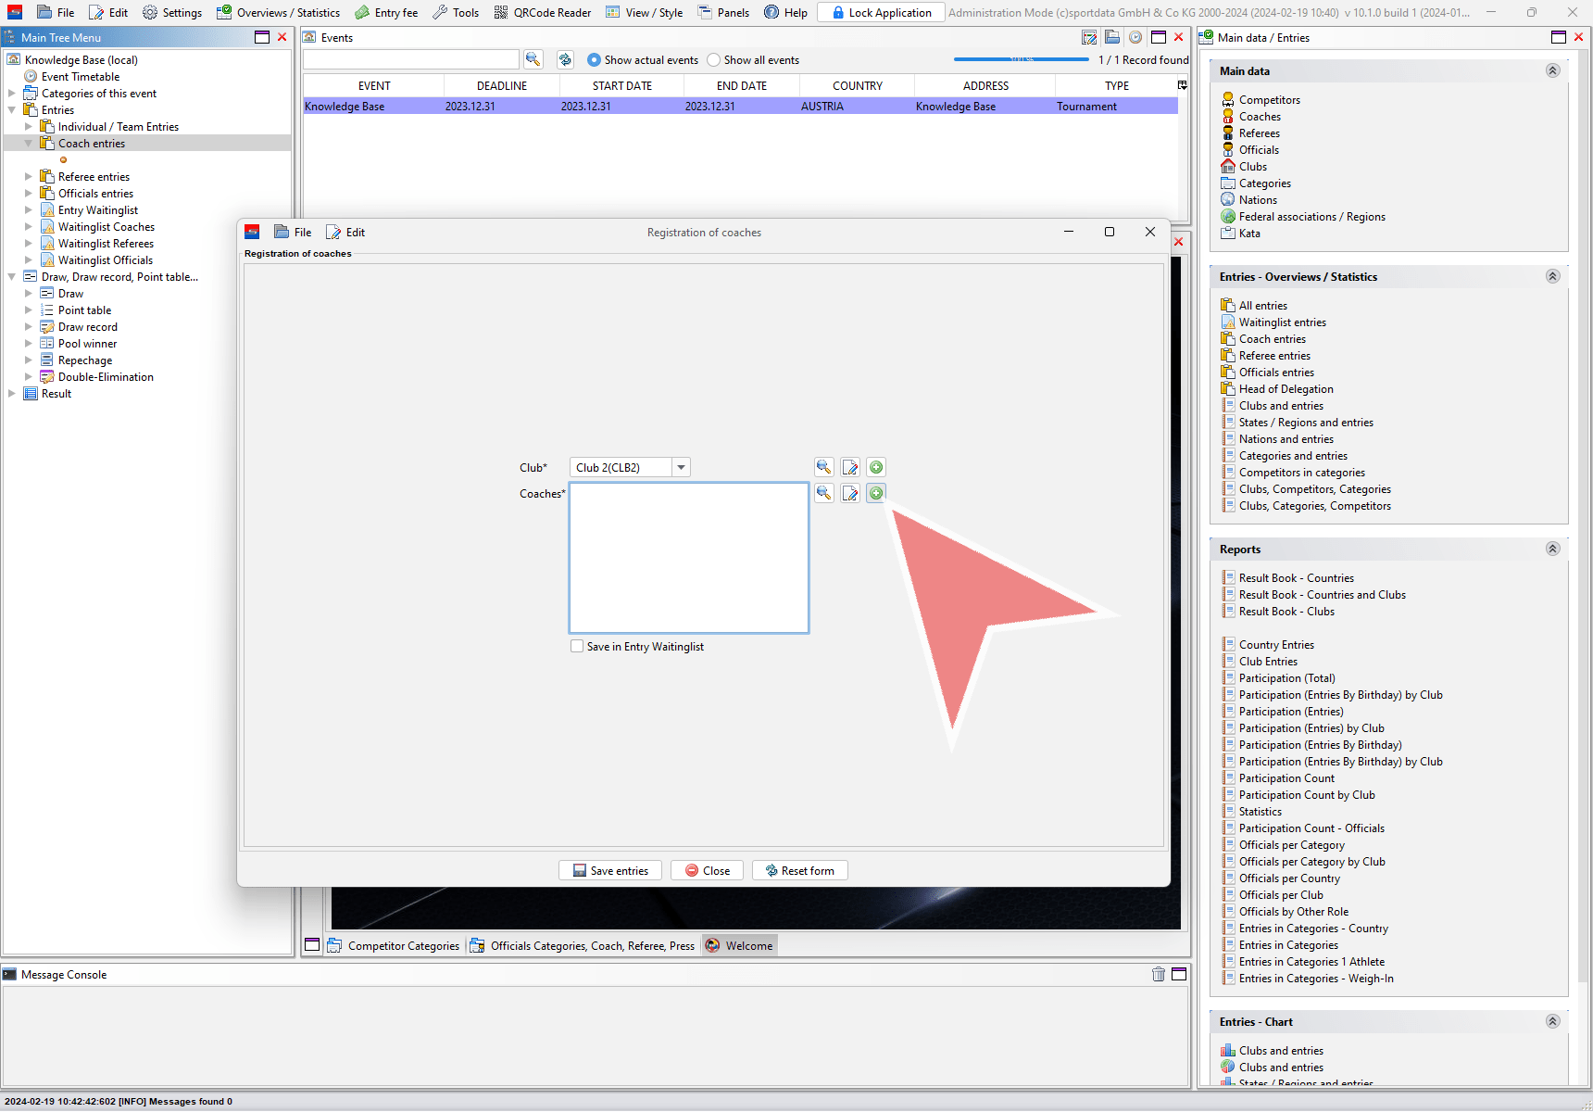Click the edit icon next to Club dropdown
The width and height of the screenshot is (1593, 1112).
(850, 467)
